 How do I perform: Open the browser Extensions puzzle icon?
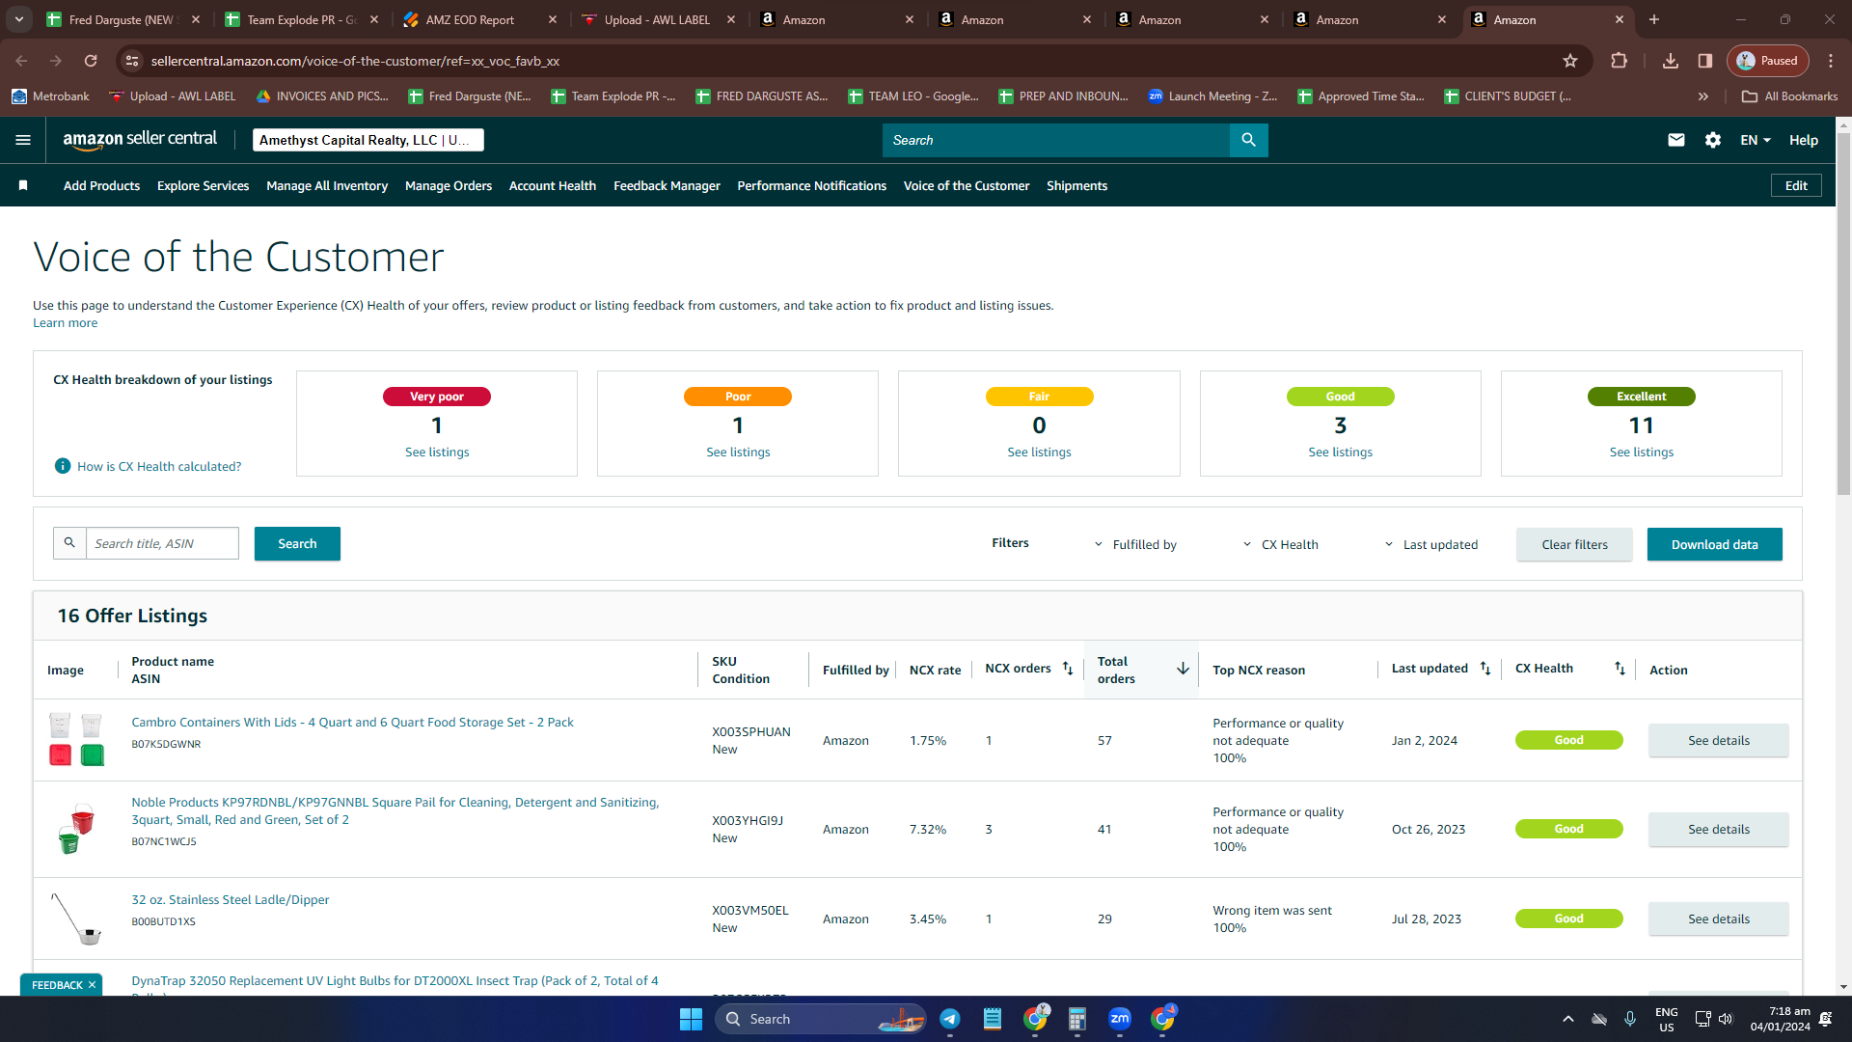[x=1619, y=61]
